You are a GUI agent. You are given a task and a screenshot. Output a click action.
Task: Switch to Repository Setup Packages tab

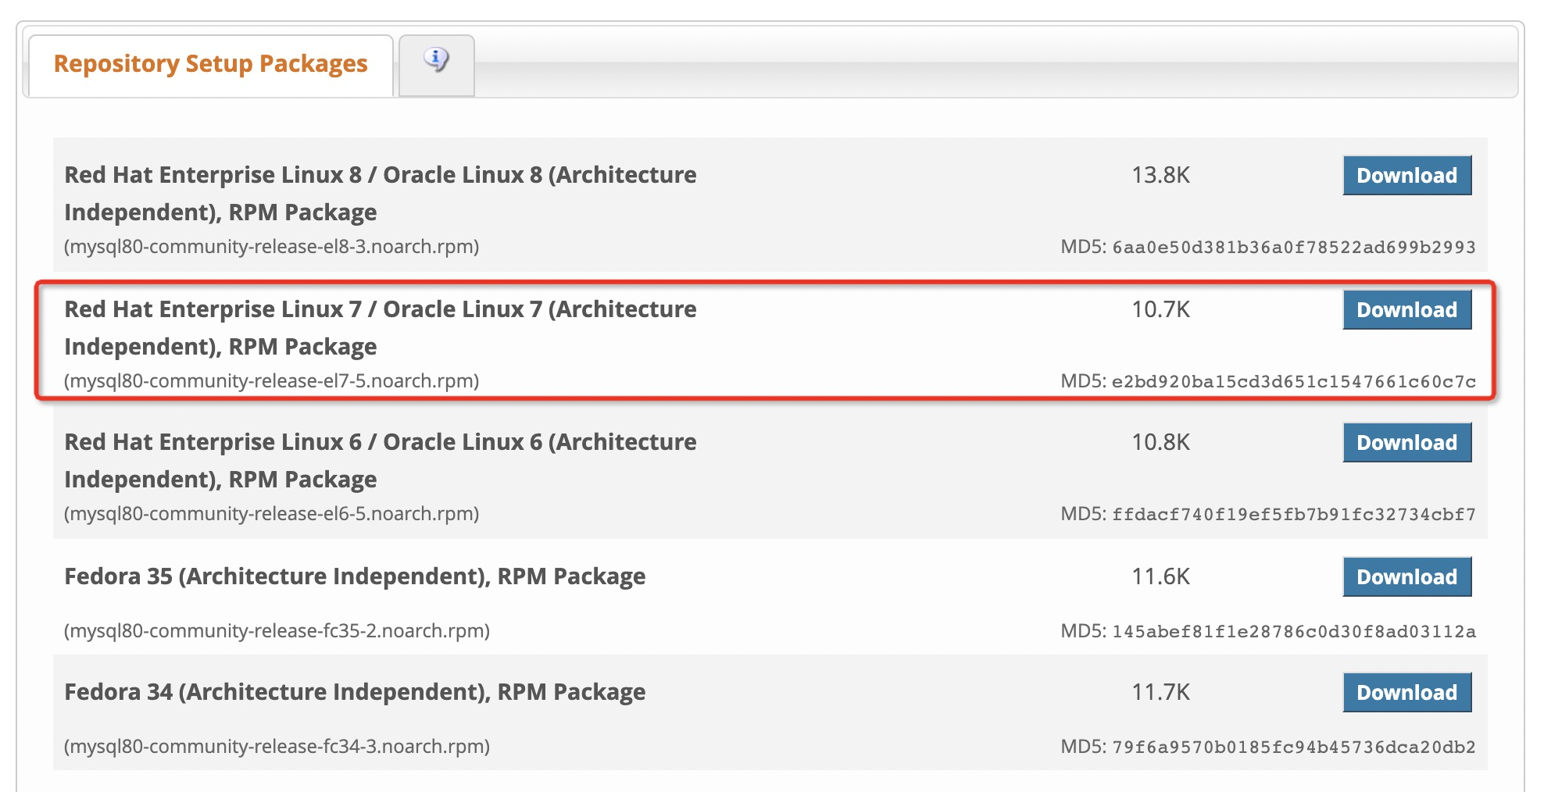pyautogui.click(x=210, y=64)
